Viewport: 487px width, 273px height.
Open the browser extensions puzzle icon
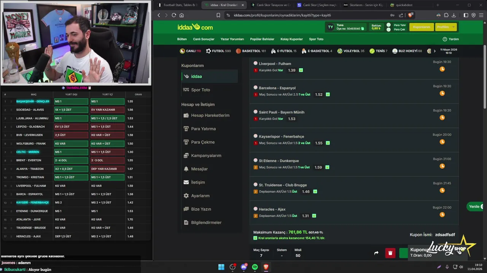pyautogui.click(x=446, y=15)
